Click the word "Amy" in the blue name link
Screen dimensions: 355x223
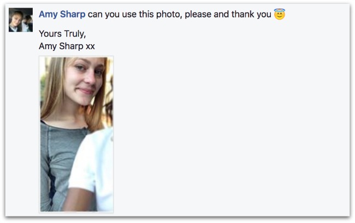coord(48,14)
